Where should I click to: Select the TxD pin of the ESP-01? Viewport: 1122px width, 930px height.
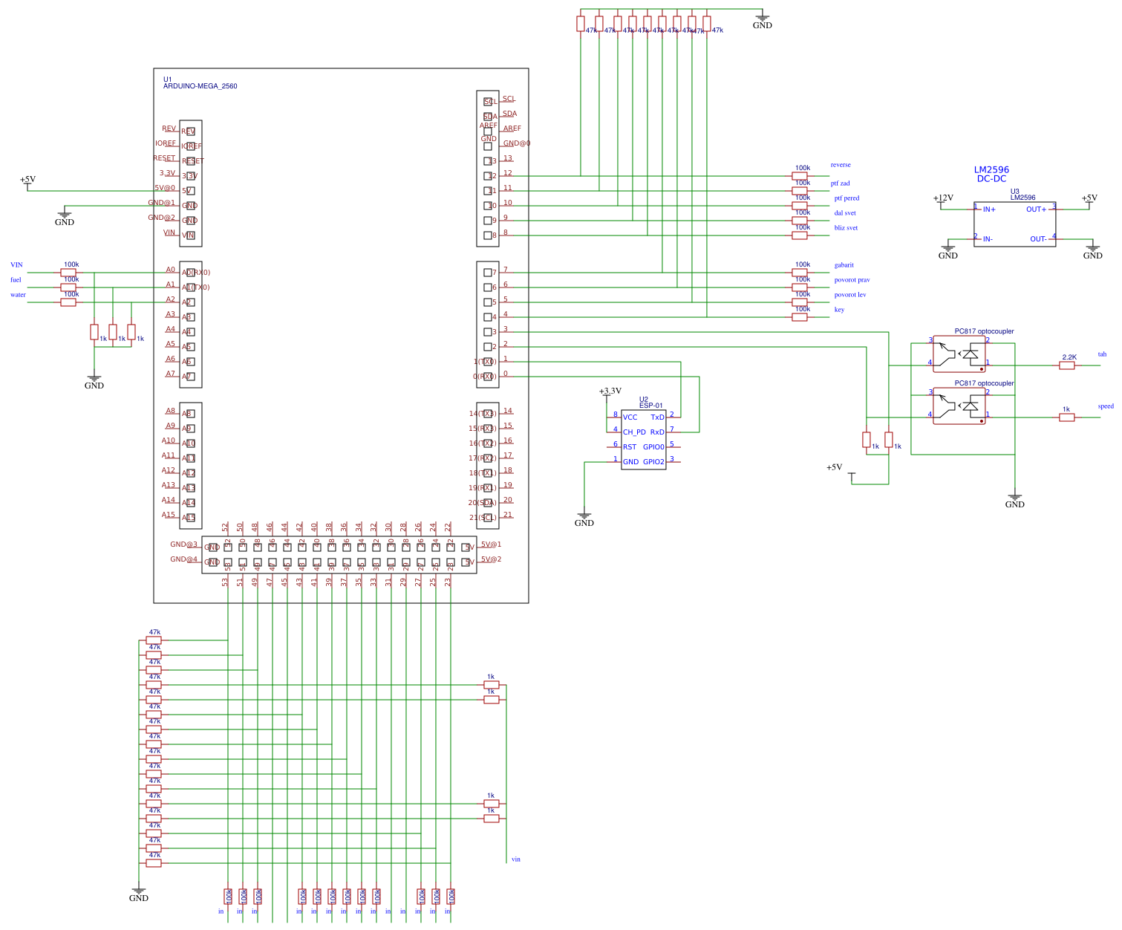[x=658, y=417]
